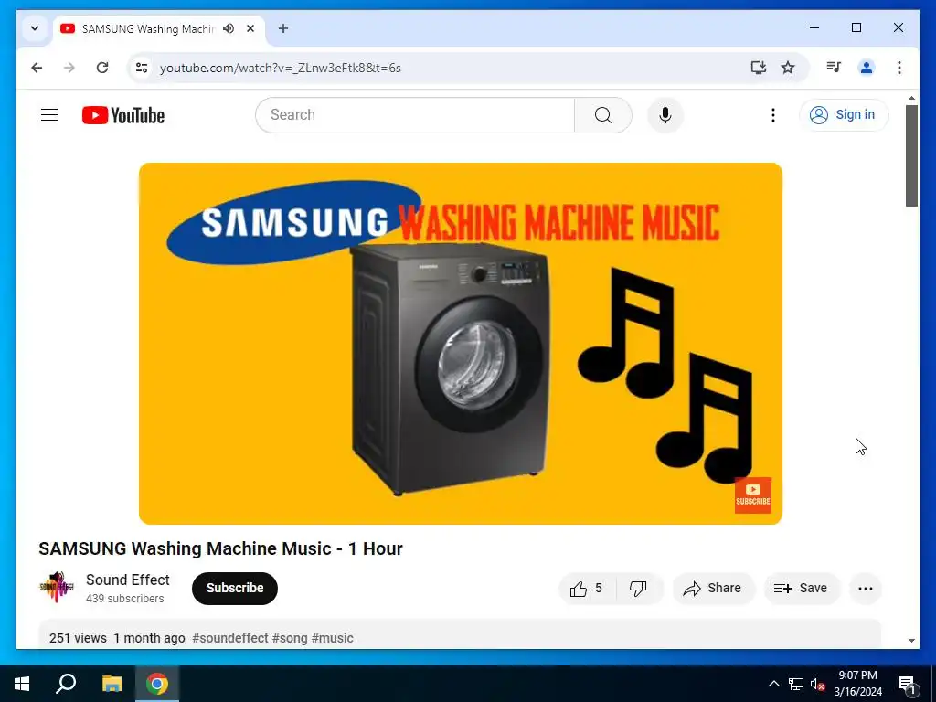Screen dimensions: 936x702
Task: Click the video player to pause
Action: pos(461,344)
